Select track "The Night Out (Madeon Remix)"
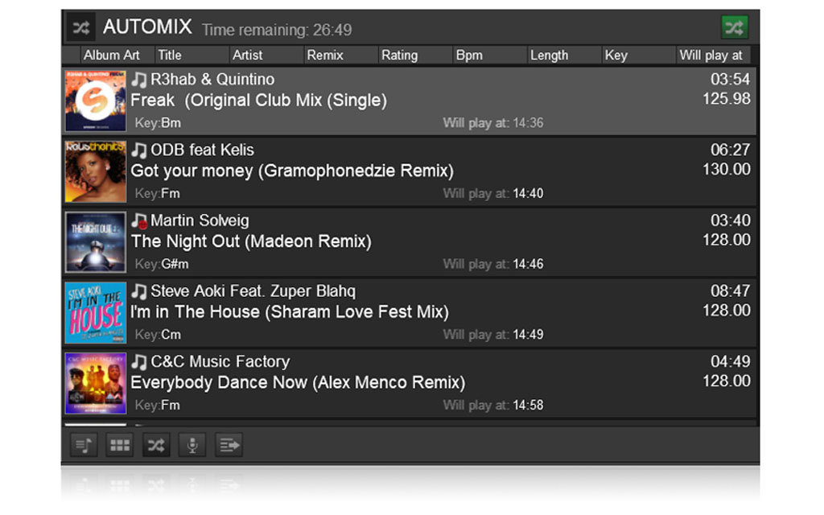This screenshot has height=515, width=824. [251, 241]
